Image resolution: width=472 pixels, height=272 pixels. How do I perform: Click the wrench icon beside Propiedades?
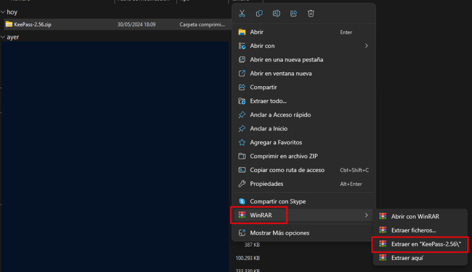coord(242,184)
